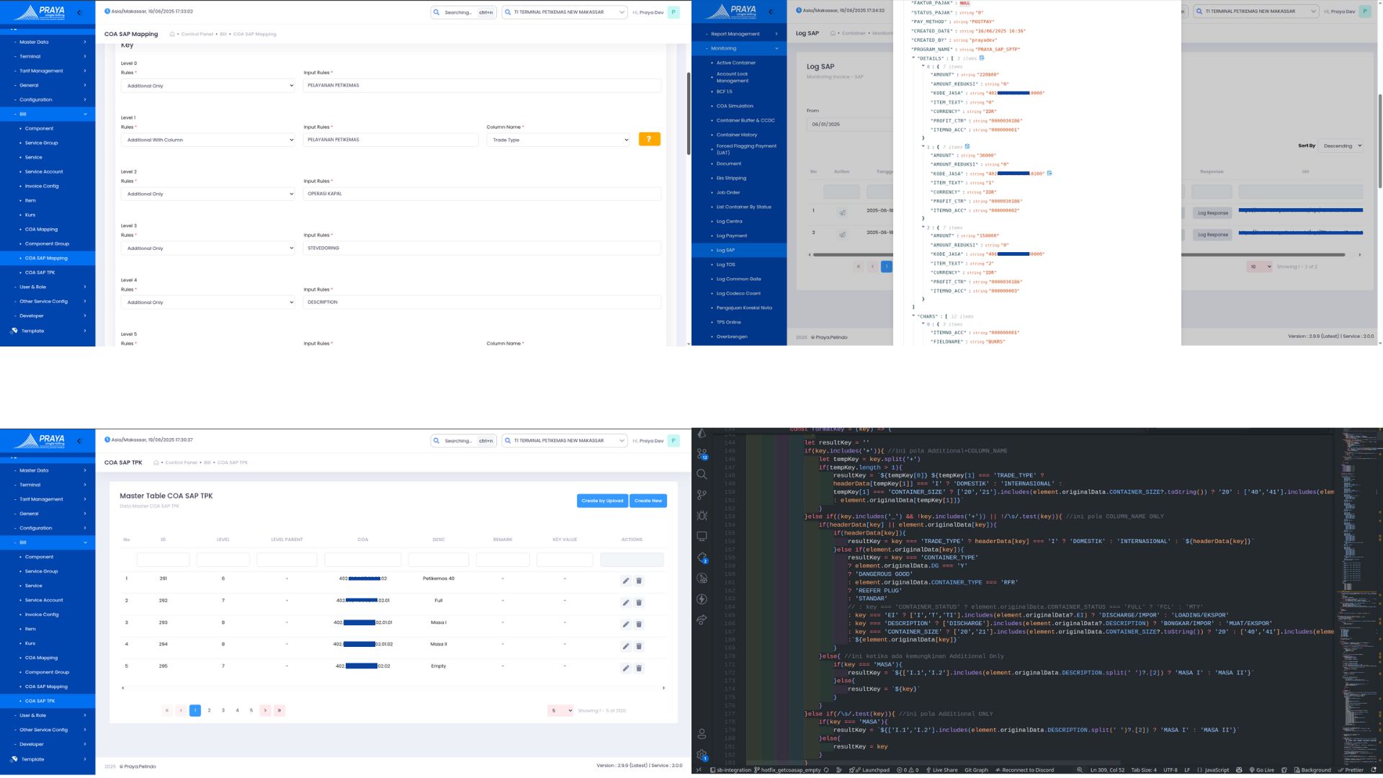Viewport: 1383px width, 778px height.
Task: Click the pencil edit icon for ID 291
Action: [x=626, y=581]
